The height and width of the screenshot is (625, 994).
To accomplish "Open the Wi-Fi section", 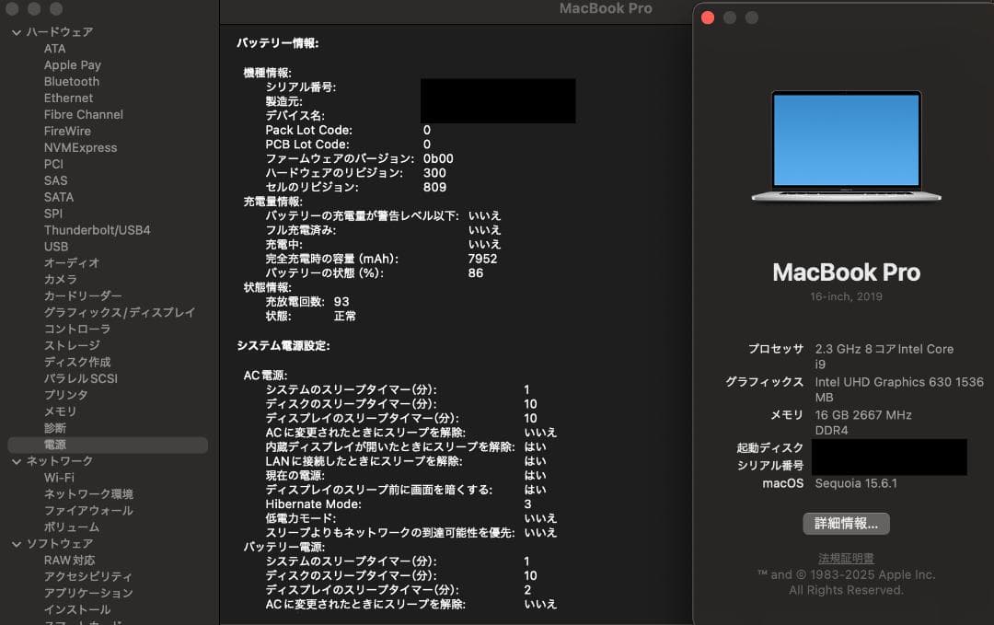I will (57, 477).
